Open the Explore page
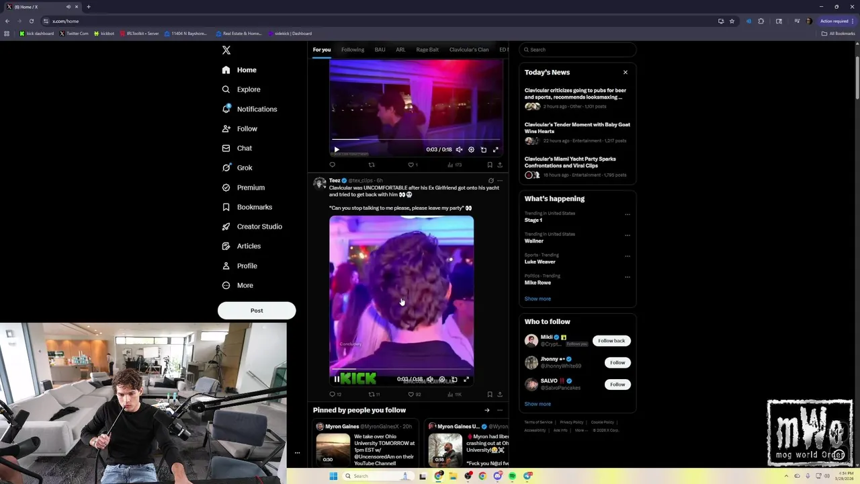Image resolution: width=860 pixels, height=484 pixels. point(241,89)
